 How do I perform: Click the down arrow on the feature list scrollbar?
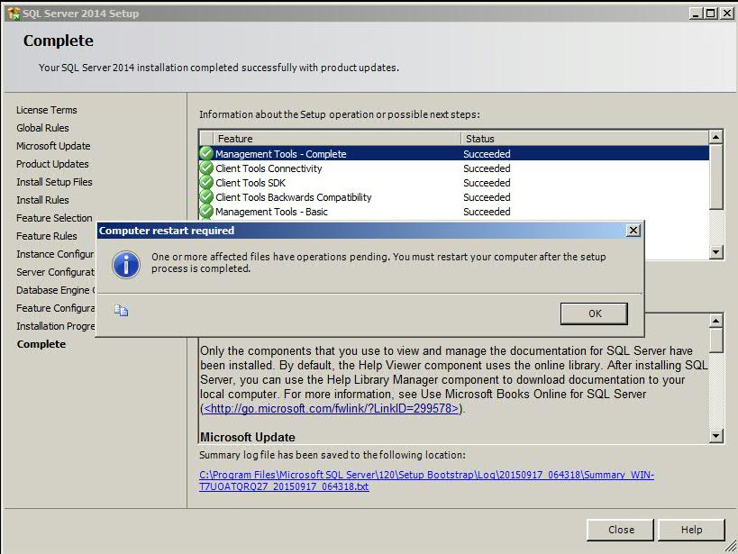point(715,252)
